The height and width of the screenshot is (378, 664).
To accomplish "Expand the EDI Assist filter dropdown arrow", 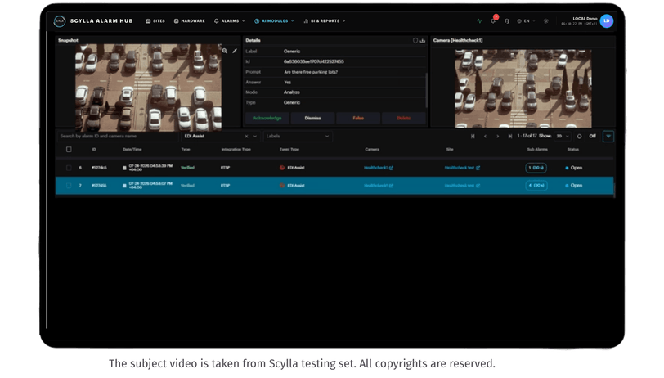I will coord(255,136).
